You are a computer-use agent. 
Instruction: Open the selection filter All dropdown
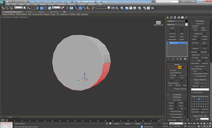click(18, 8)
